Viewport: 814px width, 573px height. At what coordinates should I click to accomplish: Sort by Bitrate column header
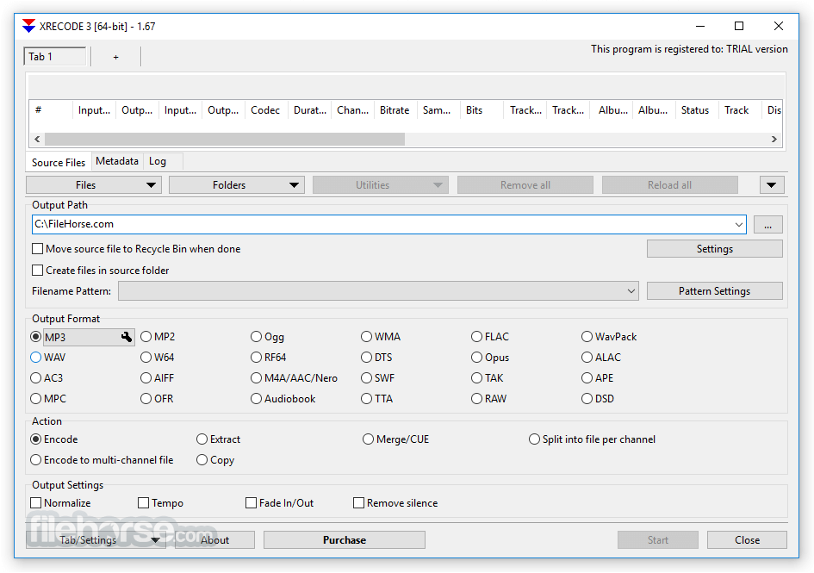coord(395,110)
